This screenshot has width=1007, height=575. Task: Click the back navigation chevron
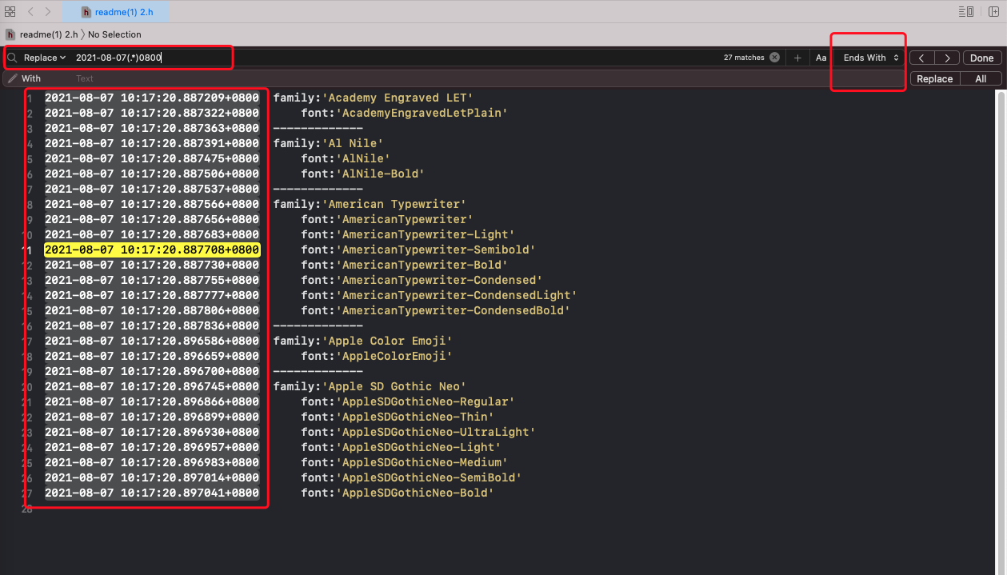[30, 11]
